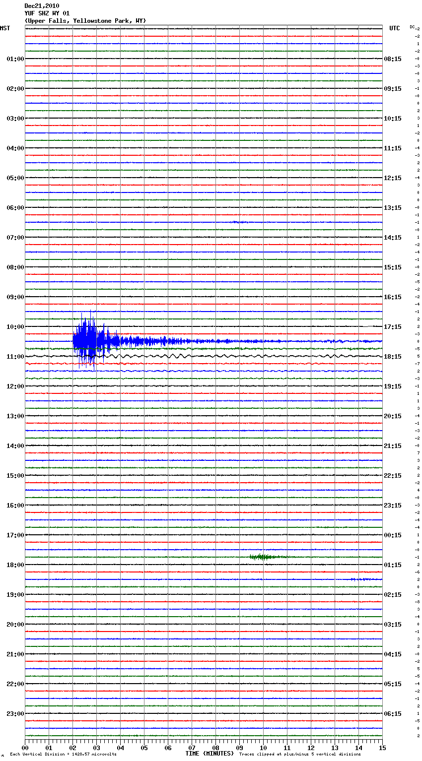Click the Upper Falls, Yellowstone Park location text
Viewport: 422px width, 761px height.
click(x=85, y=21)
